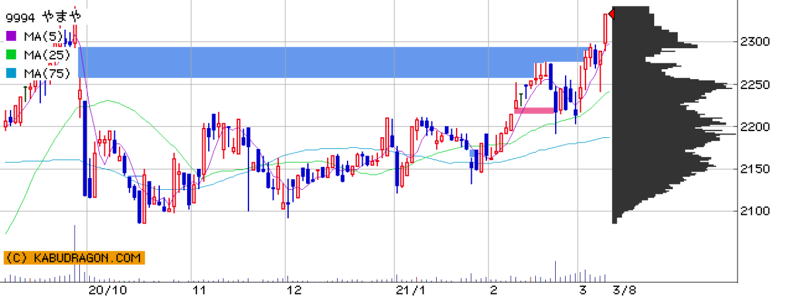Click the 21/1 date axis label

[x=410, y=291]
